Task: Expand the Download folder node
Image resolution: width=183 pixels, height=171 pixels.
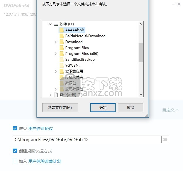Action: pyautogui.click(x=56, y=42)
